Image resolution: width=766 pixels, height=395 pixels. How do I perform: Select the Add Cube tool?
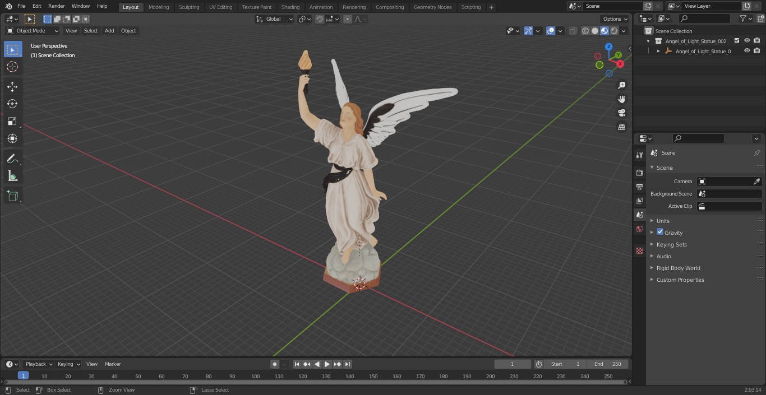12,196
